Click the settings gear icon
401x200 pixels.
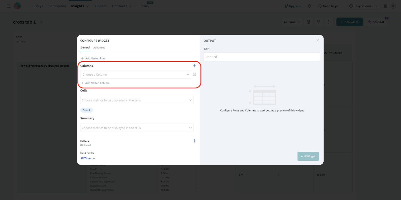click(385, 6)
